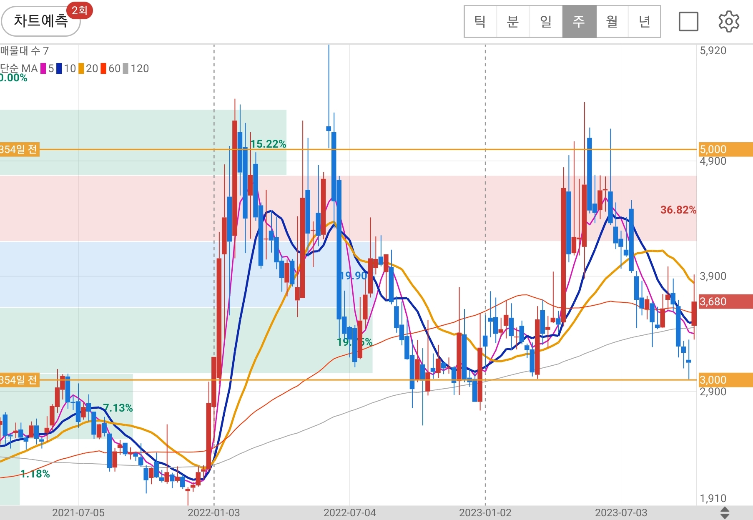Choose the 일 daily tab
This screenshot has width=753, height=520.
coord(546,21)
